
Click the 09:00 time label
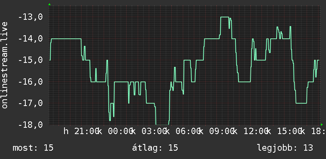222,131
